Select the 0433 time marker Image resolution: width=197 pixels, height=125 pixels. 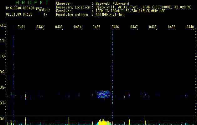(59, 27)
